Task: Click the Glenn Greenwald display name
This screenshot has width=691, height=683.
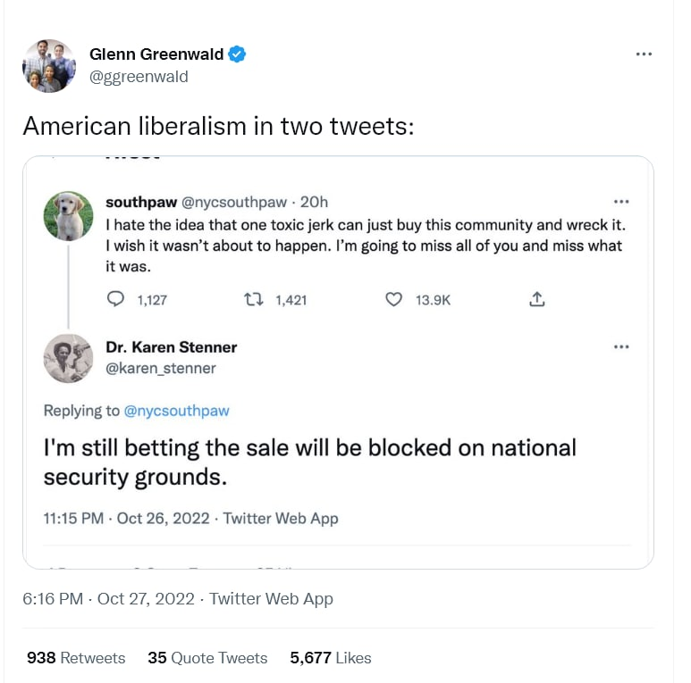Action: pos(156,54)
